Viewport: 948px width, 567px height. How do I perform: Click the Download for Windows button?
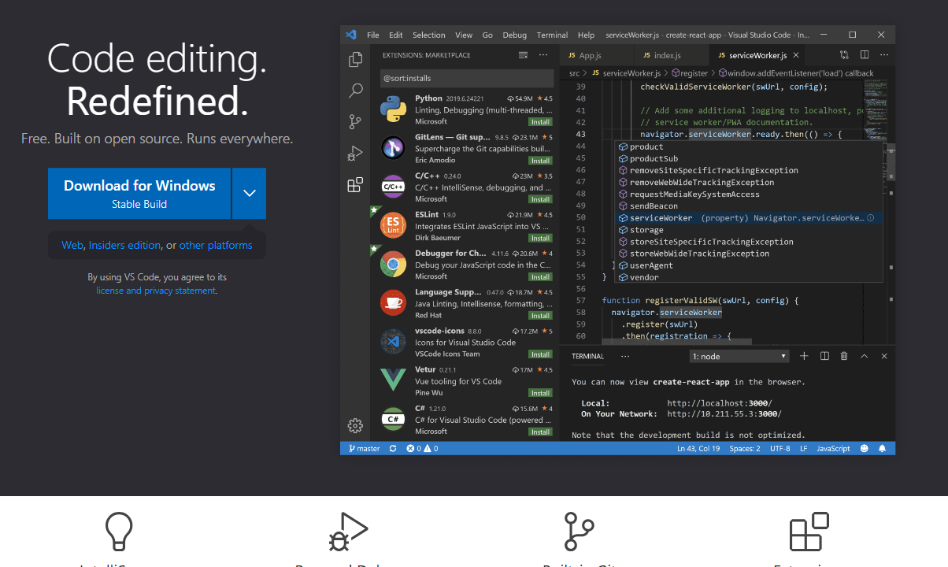coord(139,193)
